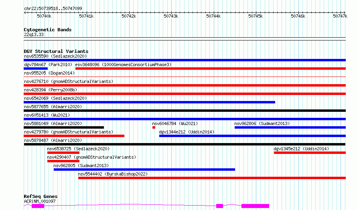Open dgv1345e212 (Uddin2014) variant label

tap(302, 149)
